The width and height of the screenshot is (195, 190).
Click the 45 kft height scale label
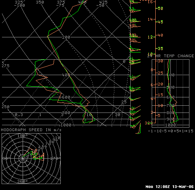click(160, 22)
